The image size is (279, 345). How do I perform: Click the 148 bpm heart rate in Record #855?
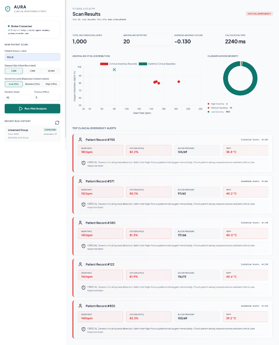coord(87,318)
